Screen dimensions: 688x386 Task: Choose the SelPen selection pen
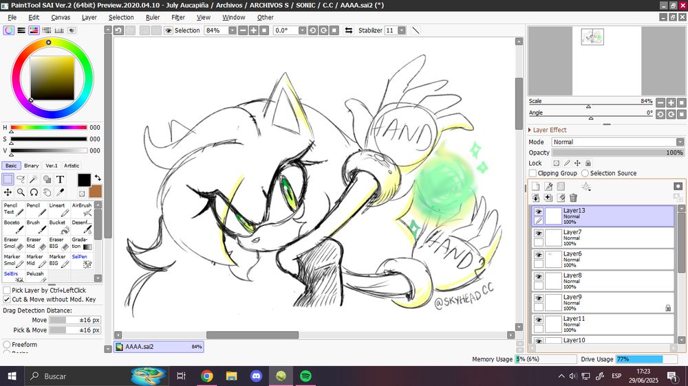82,261
